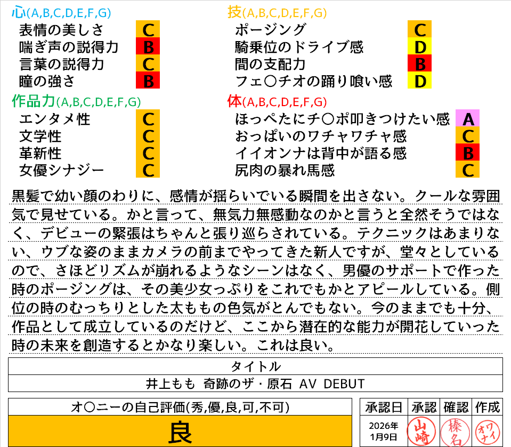Select the pink A grade cell
This screenshot has height=447, width=511.
pyautogui.click(x=468, y=118)
